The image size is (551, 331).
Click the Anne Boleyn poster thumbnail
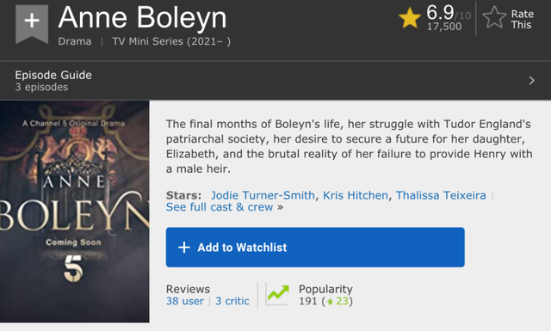pyautogui.click(x=75, y=211)
